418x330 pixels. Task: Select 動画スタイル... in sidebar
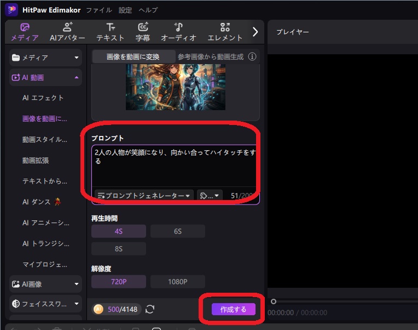[45, 139]
